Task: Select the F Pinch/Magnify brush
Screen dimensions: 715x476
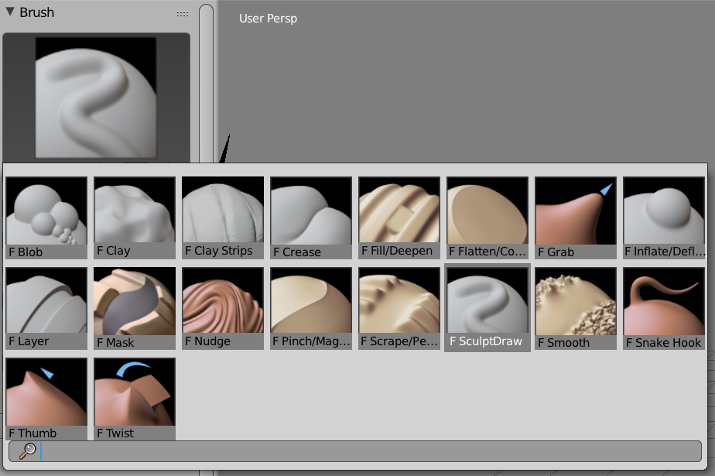Action: [310, 307]
